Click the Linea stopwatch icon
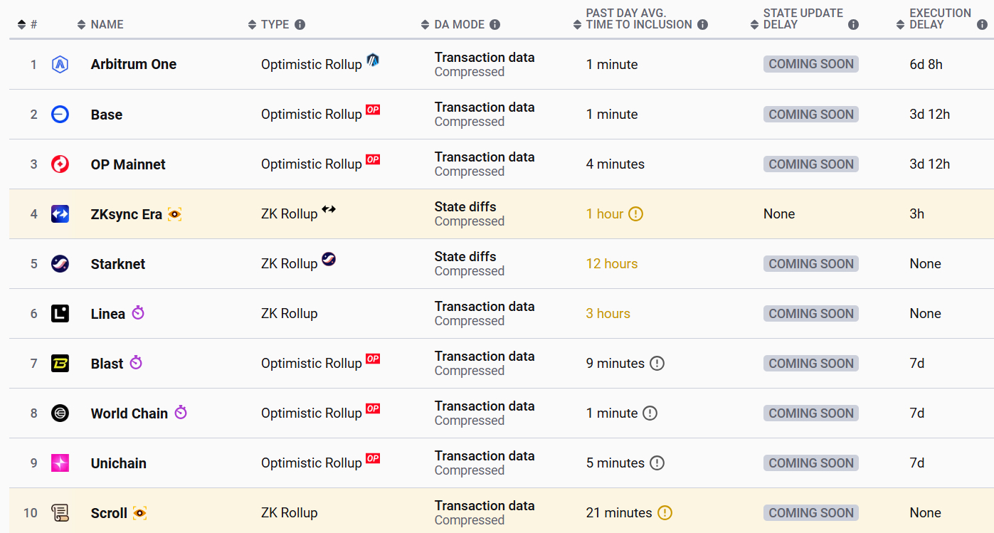994x533 pixels. (138, 312)
